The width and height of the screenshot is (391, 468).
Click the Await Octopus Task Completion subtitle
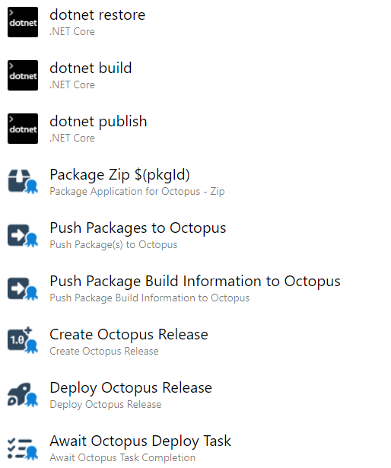(122, 457)
